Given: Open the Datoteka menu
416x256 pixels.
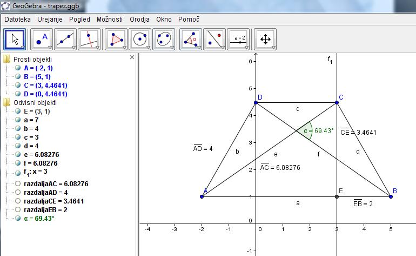Looking at the screenshot, I should coord(17,19).
